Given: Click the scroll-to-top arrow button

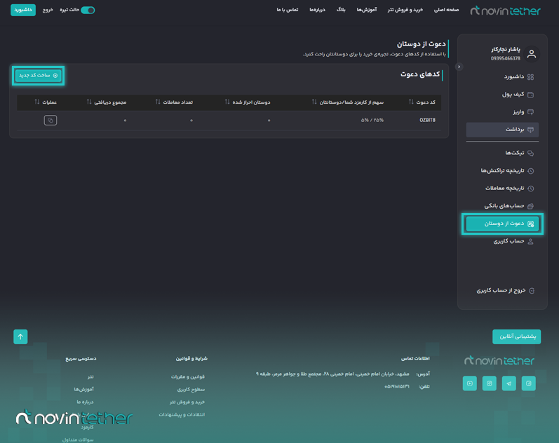Looking at the screenshot, I should (20, 336).
